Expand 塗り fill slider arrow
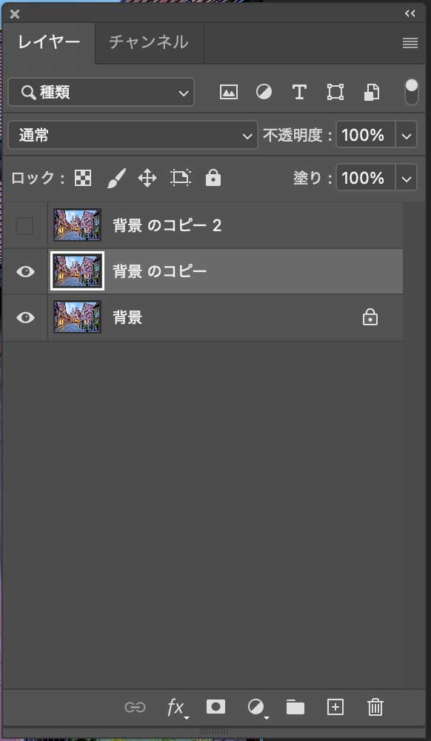431x741 pixels. pyautogui.click(x=407, y=178)
